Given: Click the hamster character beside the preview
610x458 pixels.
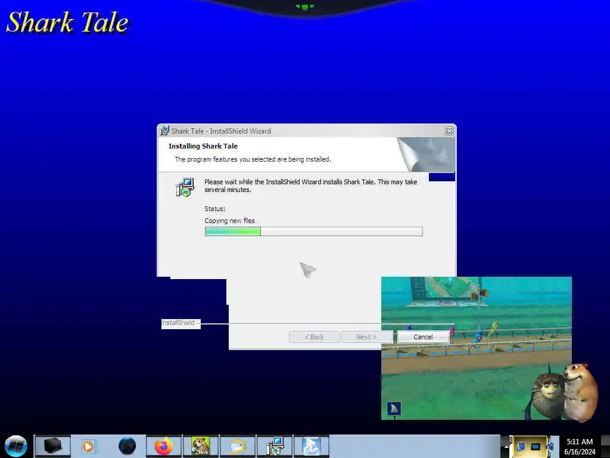Looking at the screenshot, I should pyautogui.click(x=580, y=392).
